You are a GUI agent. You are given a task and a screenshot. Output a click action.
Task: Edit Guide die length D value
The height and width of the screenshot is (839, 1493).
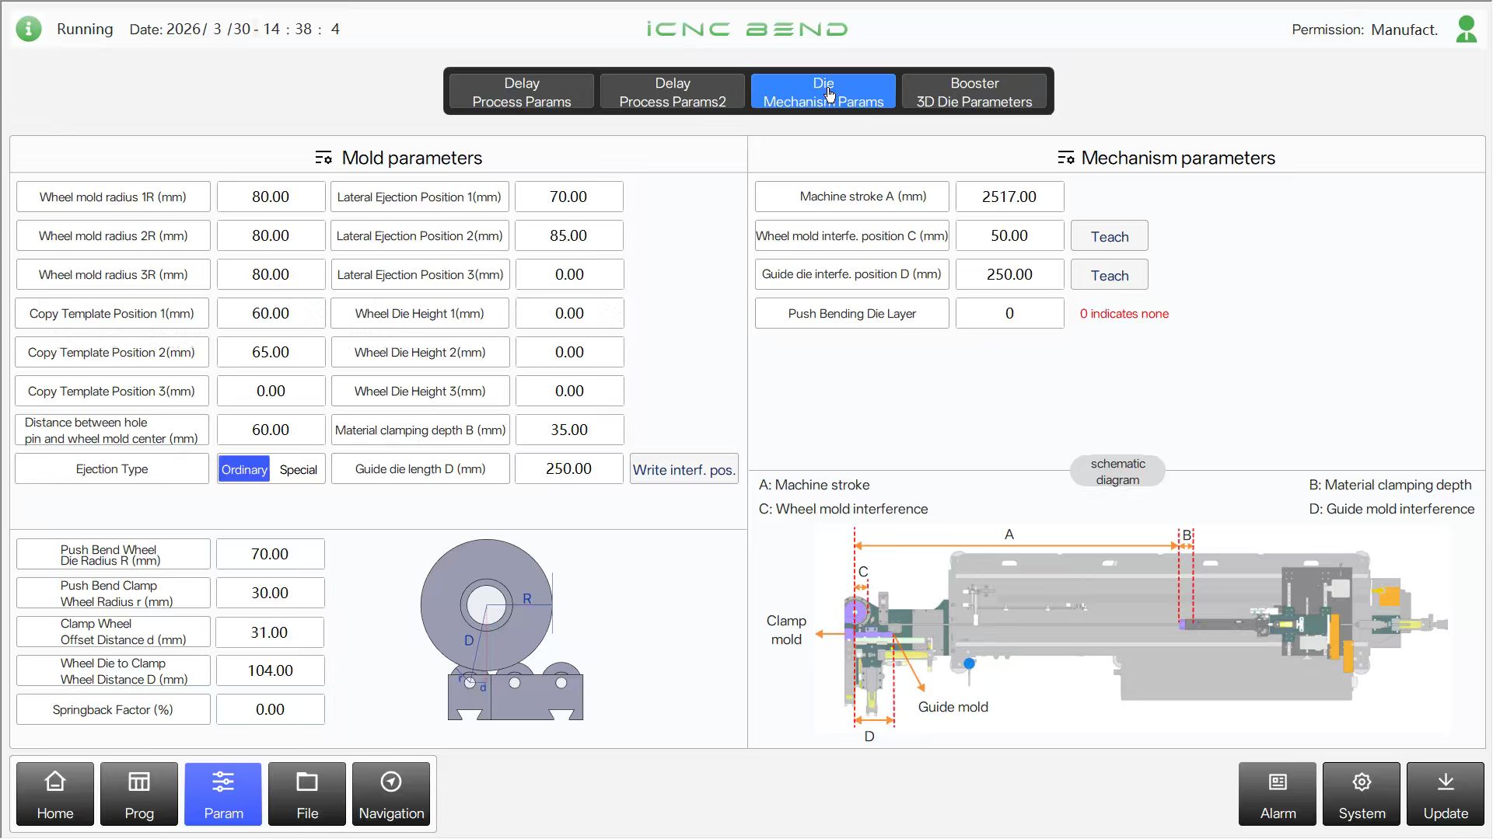point(569,468)
